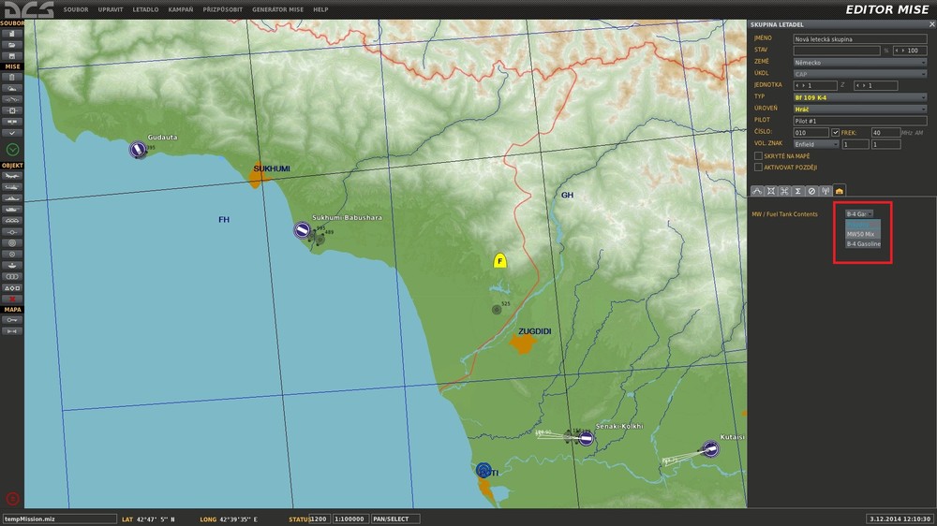Enable SKRYTÉ NA MAPĚ checkbox
The image size is (937, 526).
pyautogui.click(x=758, y=155)
